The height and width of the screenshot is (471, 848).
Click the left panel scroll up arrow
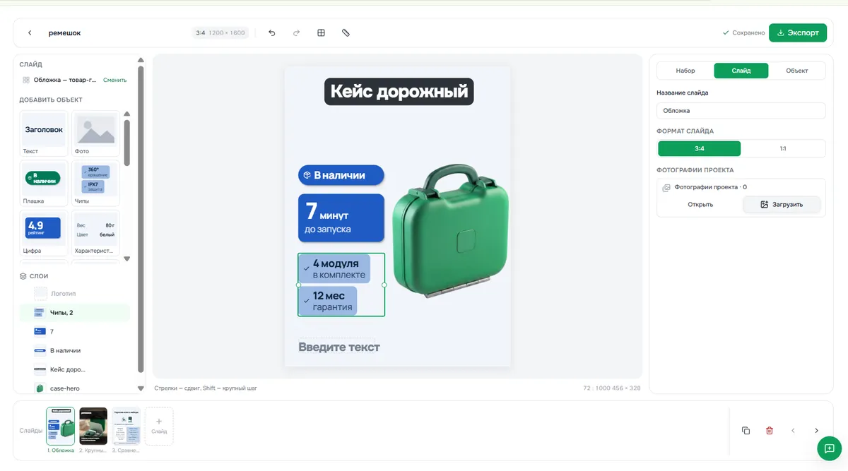tap(141, 61)
